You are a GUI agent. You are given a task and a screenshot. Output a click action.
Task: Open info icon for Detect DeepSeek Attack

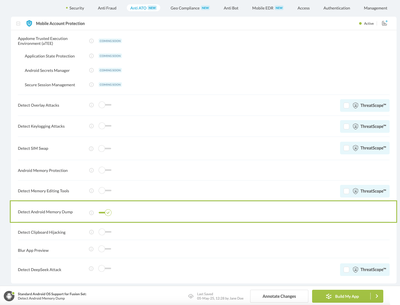click(x=91, y=269)
